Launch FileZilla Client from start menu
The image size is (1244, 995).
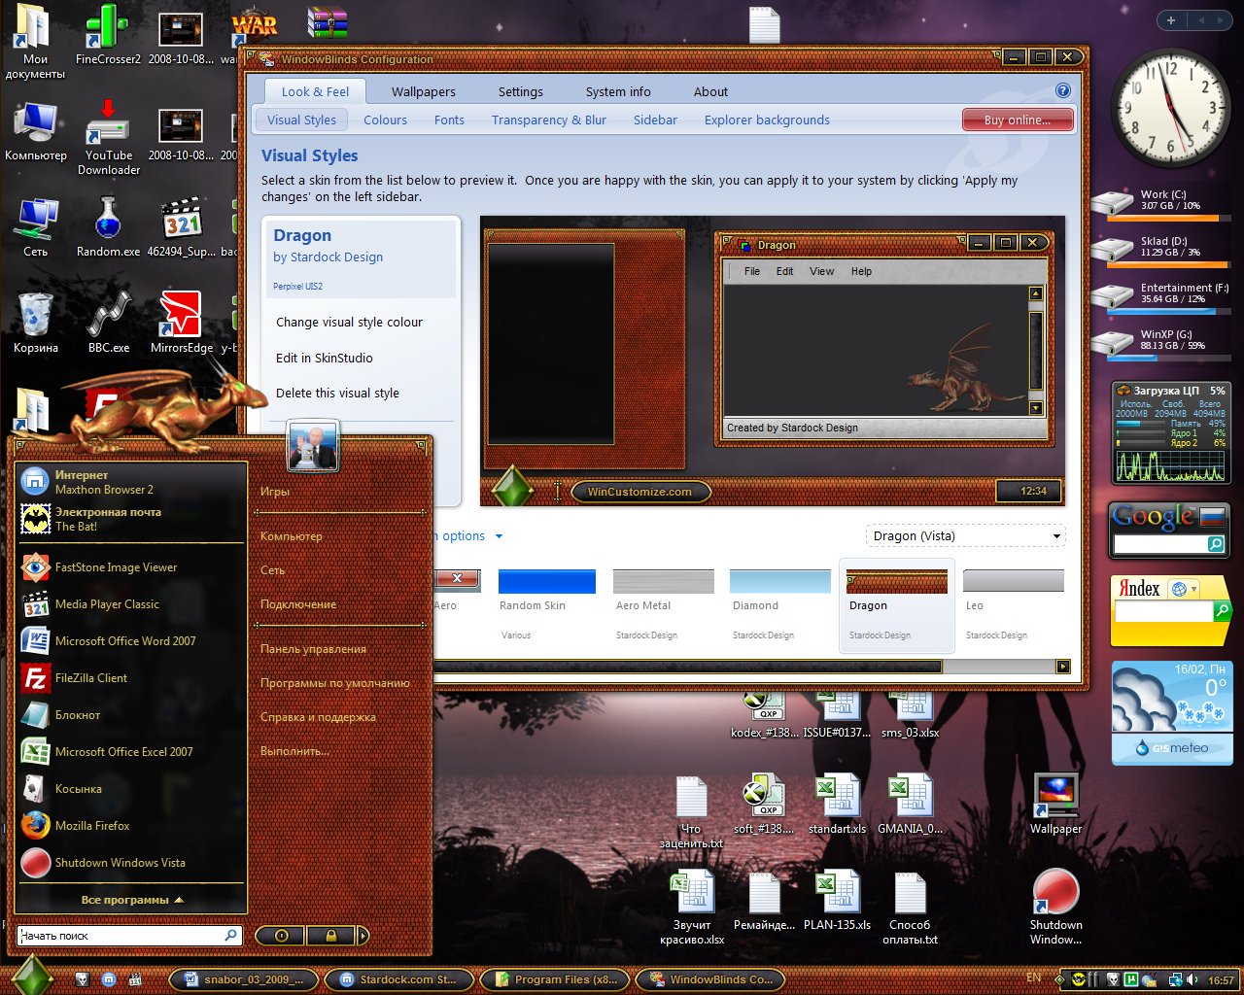[131, 677]
